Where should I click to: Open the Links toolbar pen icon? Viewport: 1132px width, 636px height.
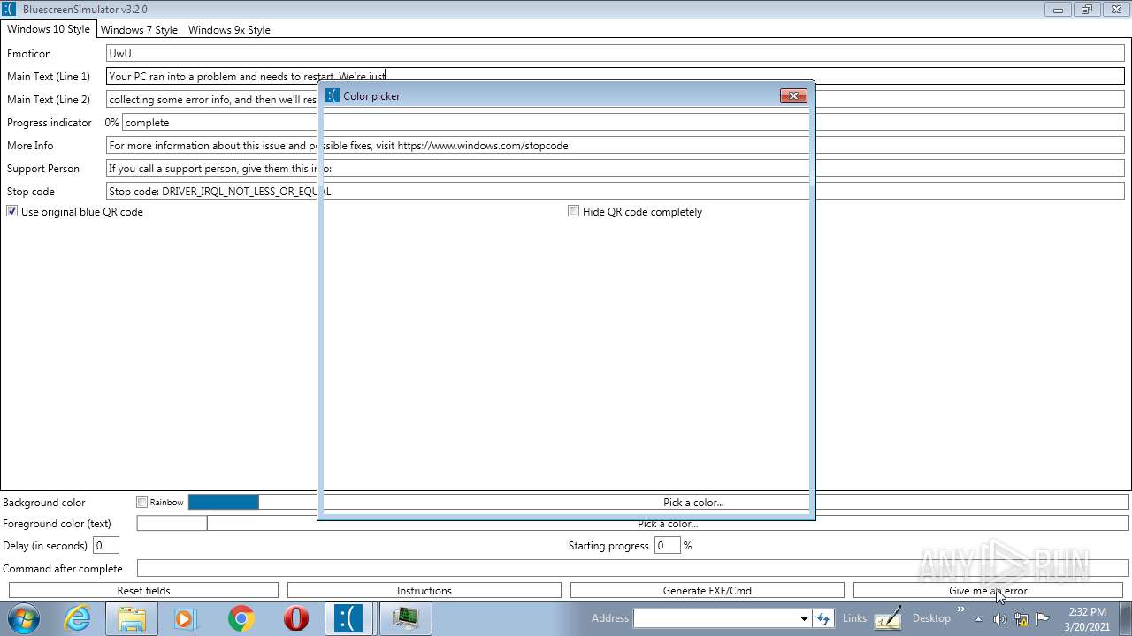888,618
